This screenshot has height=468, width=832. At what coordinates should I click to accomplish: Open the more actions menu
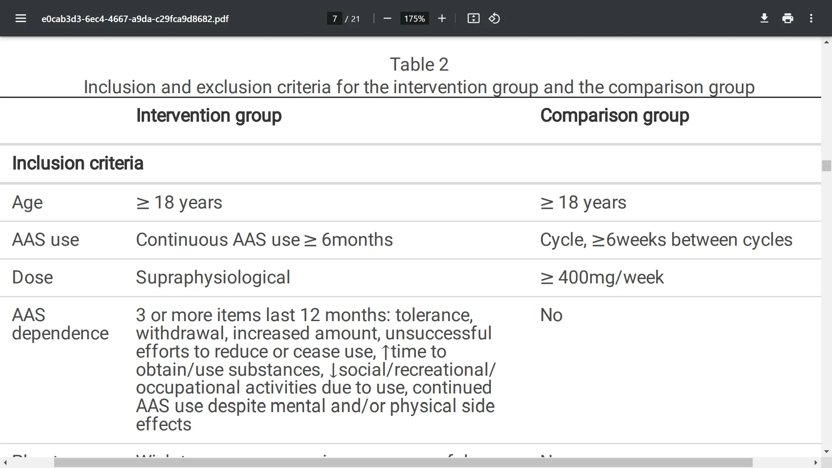click(x=811, y=19)
